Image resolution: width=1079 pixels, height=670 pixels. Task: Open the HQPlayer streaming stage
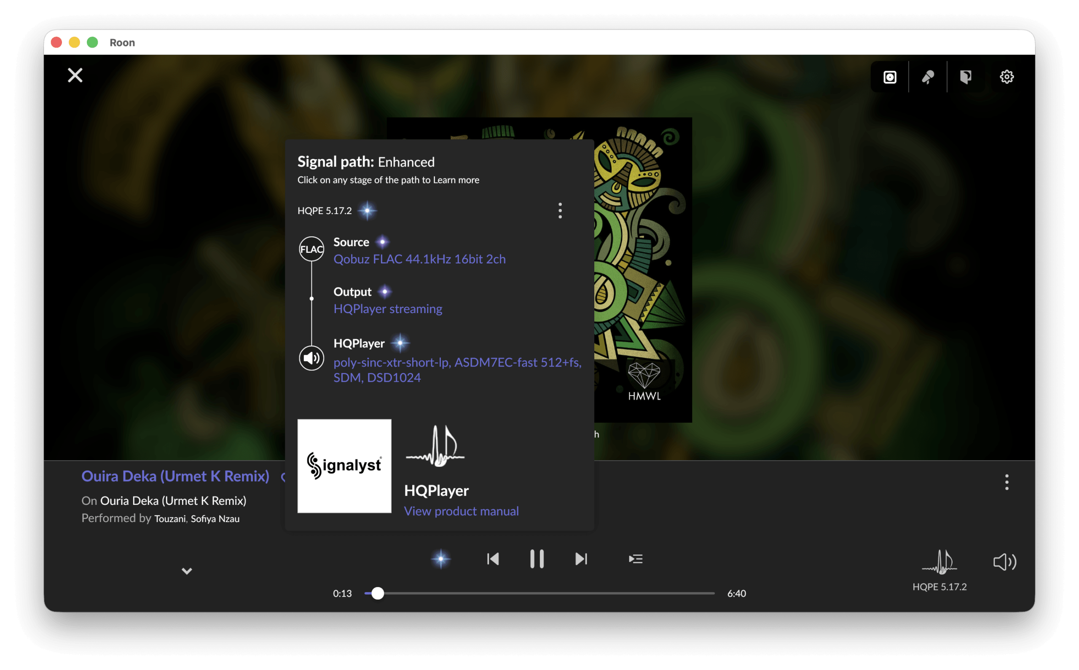[388, 309]
